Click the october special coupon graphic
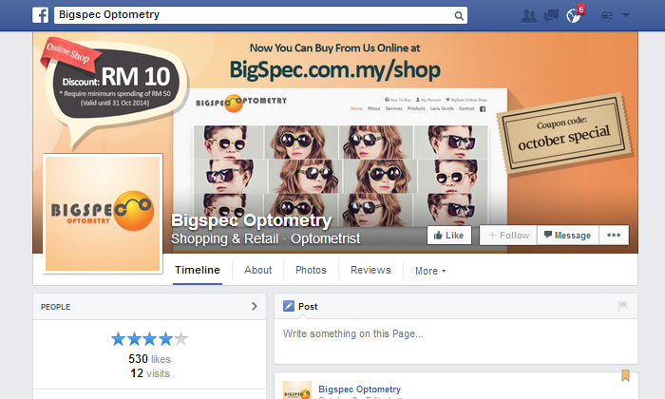665x399 pixels. (x=563, y=134)
